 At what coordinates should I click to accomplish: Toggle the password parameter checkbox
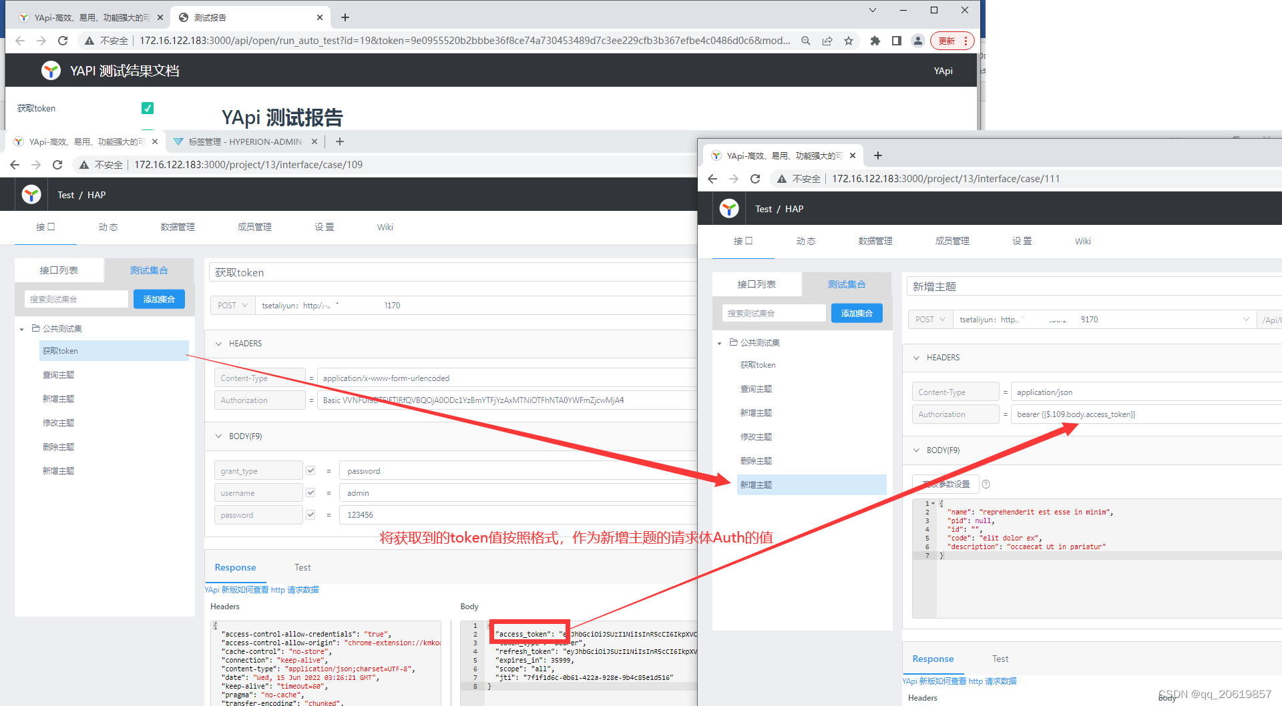click(310, 514)
